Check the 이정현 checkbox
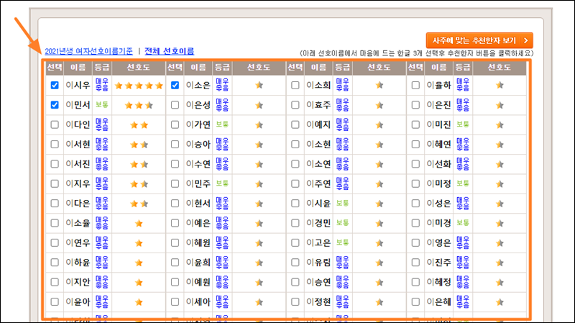Image resolution: width=575 pixels, height=323 pixels. 295,301
